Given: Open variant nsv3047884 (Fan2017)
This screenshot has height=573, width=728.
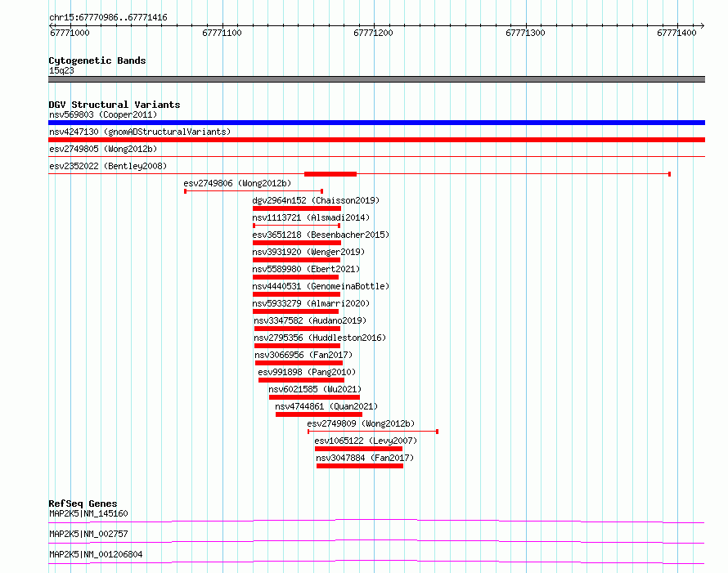Looking at the screenshot, I should point(365,458).
